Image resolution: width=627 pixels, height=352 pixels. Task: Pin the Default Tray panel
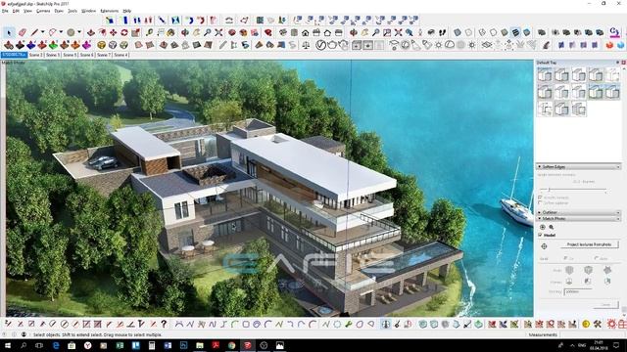(x=617, y=63)
